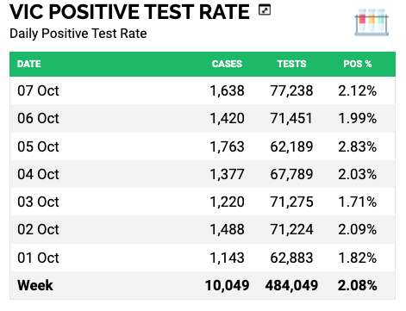Click the expand widget icon beside the title

(x=265, y=10)
